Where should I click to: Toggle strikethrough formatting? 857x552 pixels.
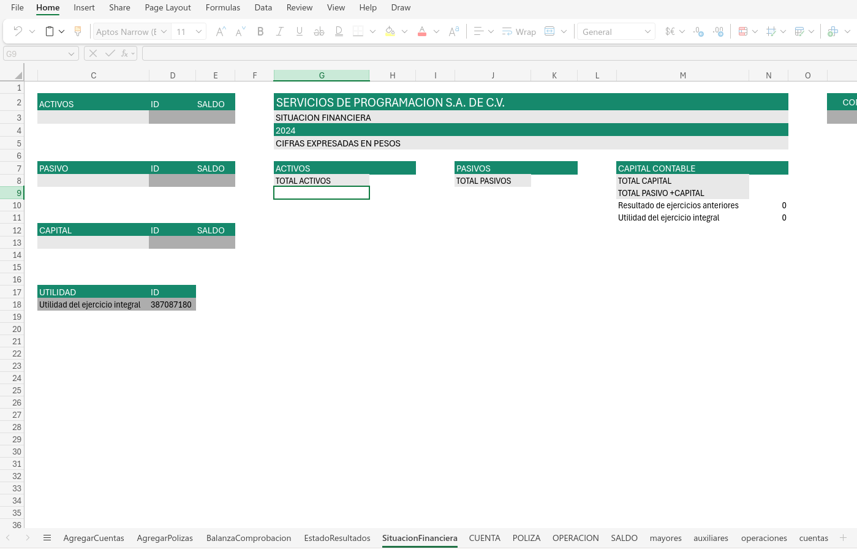pos(319,31)
